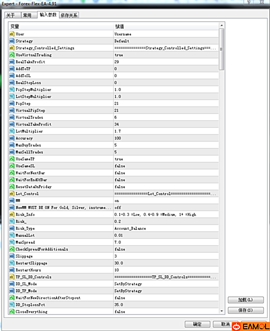
Task: Click the 确定 confirm button
Action: pyautogui.click(x=197, y=324)
